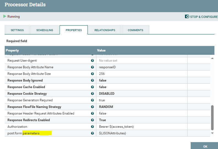Click help icon for Response Cache Enabled
218x149 pixels.
(x=92, y=87)
